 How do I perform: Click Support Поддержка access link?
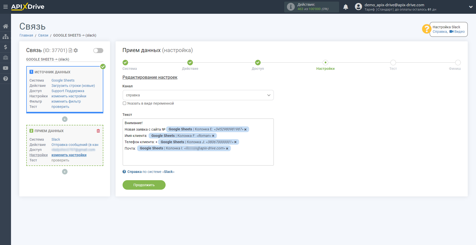pos(68,91)
